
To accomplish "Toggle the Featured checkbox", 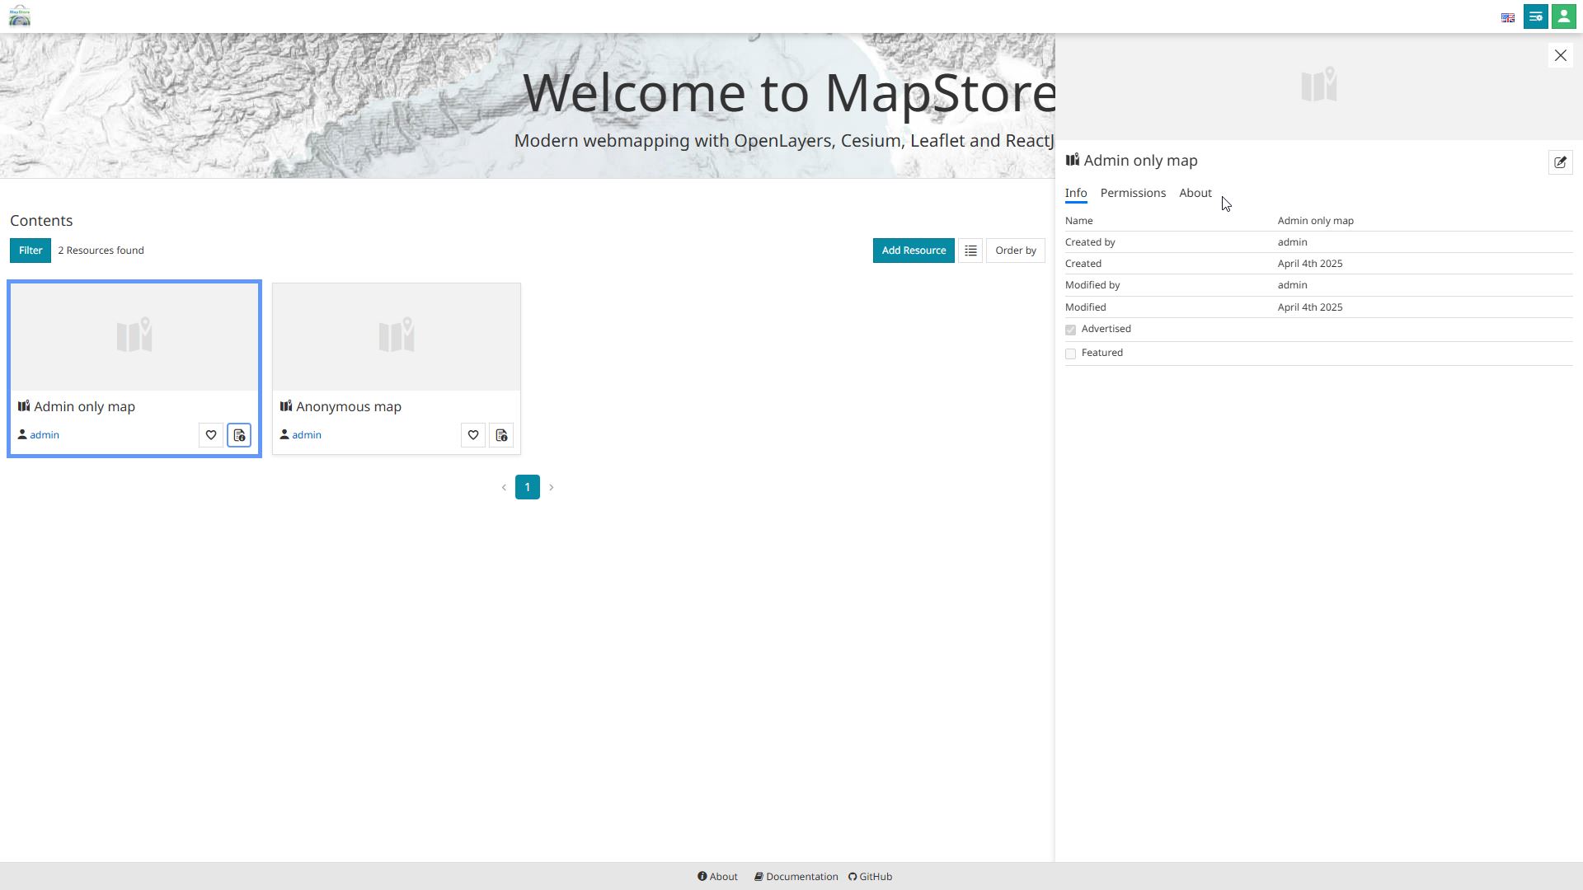I will [x=1071, y=354].
